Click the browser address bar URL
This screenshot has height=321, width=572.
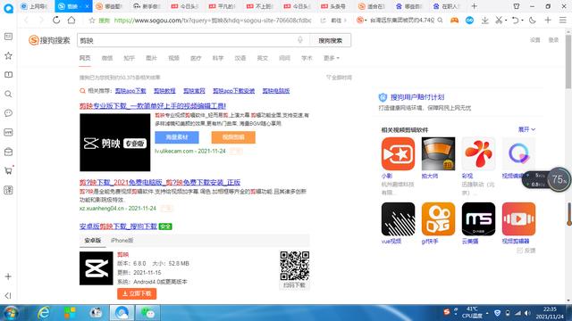pos(213,21)
